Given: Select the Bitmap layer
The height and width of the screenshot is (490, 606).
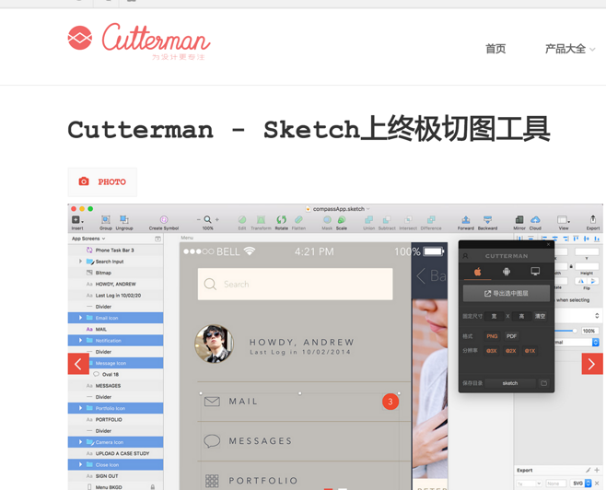Looking at the screenshot, I should coord(115,273).
